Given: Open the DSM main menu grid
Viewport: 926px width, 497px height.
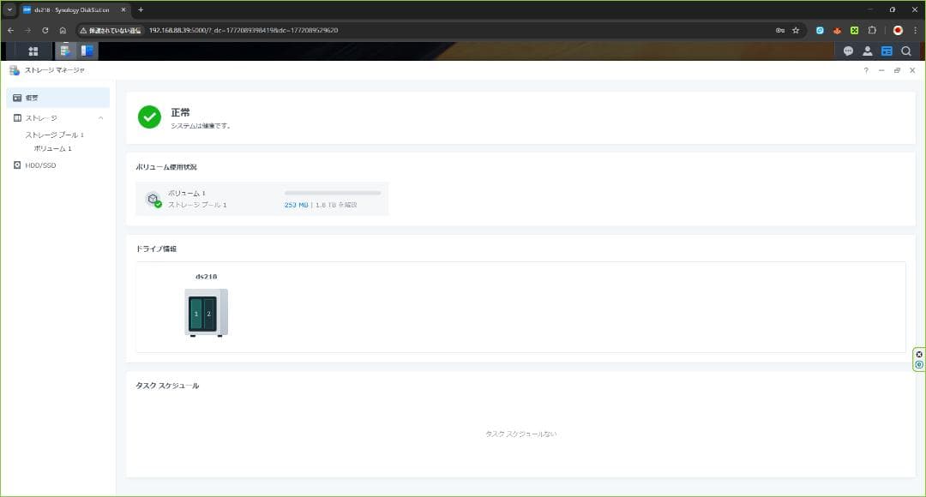Looking at the screenshot, I should pyautogui.click(x=33, y=51).
